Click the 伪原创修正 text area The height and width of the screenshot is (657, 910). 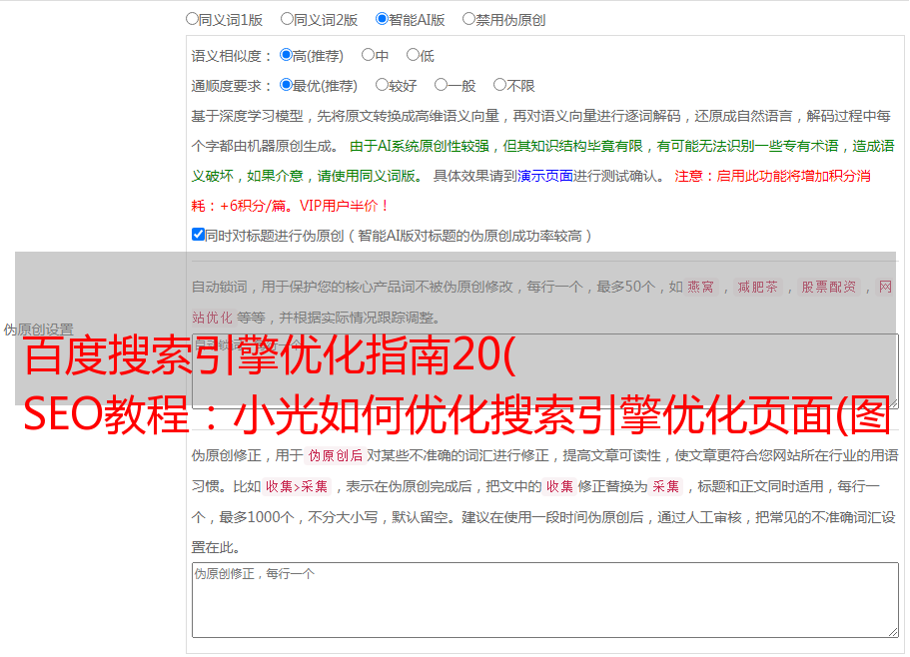(x=545, y=600)
